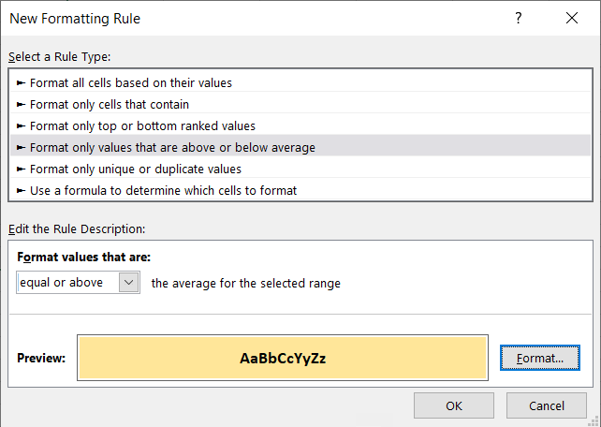This screenshot has height=427, width=601.
Task: Click arrow bullet beside 'top or bottom ranked'
Action: (22, 125)
